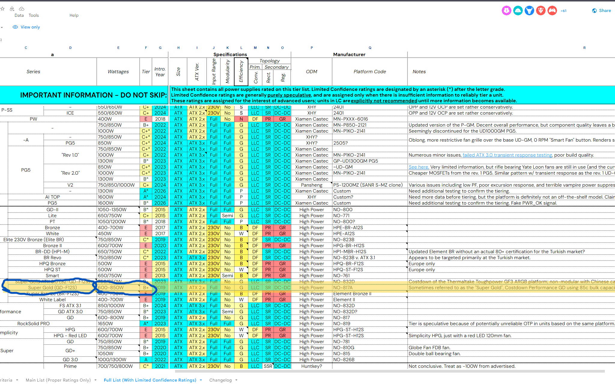Open the dropdown arrow of the cut-off Criteria tab
Screen dimensions: 615x384
17,380
